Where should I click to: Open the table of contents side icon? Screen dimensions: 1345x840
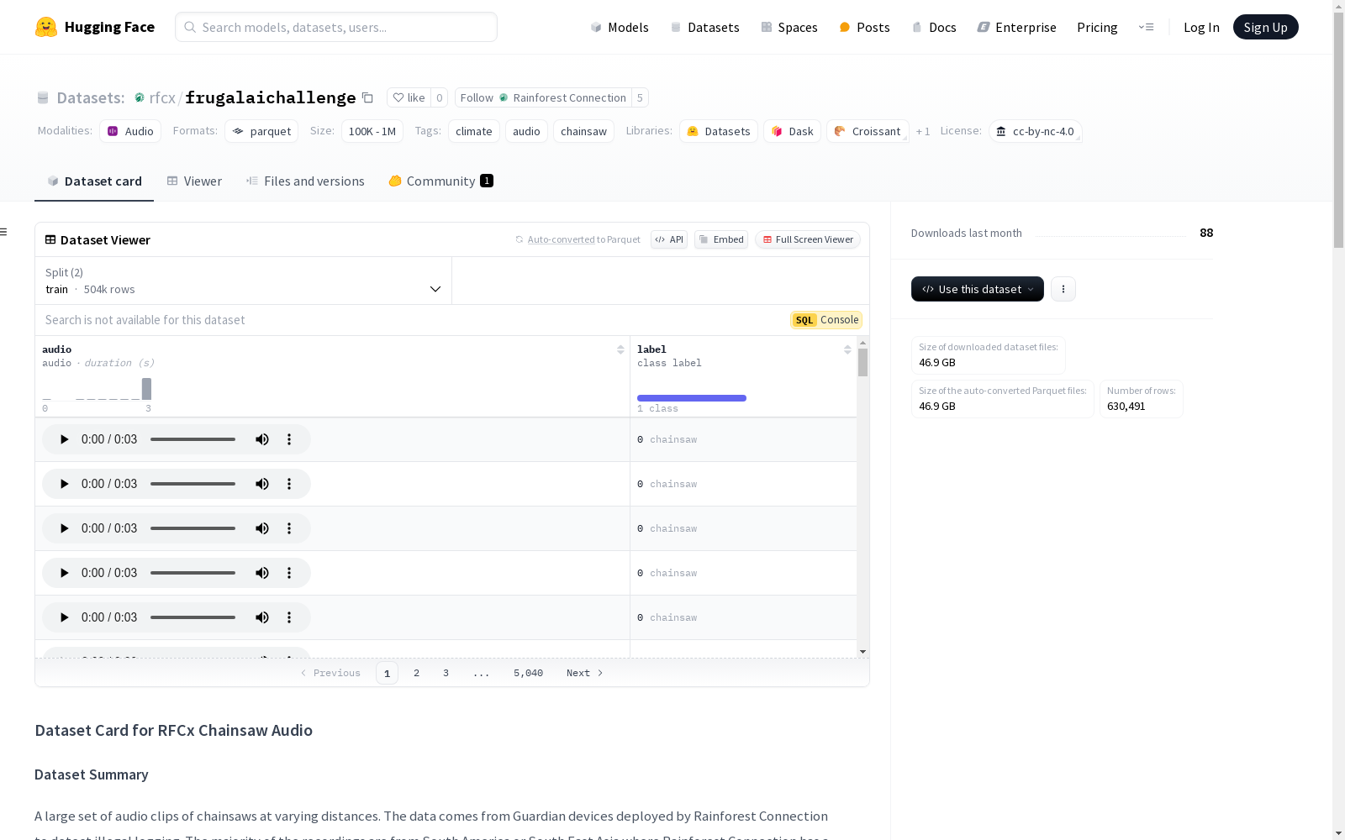pyautogui.click(x=3, y=232)
